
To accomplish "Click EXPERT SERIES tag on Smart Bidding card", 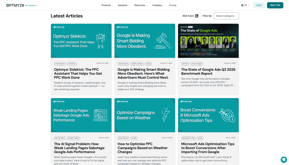I will pos(137,64).
